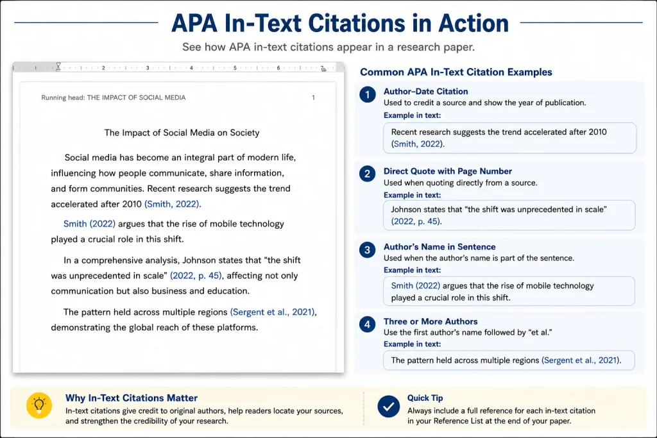657x438 pixels.
Task: Click the 'Author's Name in Sentence' heading
Action: [439, 247]
